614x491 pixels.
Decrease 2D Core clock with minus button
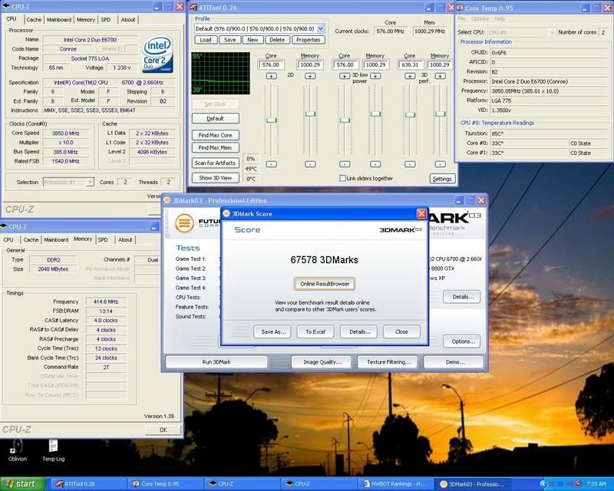click(272, 164)
